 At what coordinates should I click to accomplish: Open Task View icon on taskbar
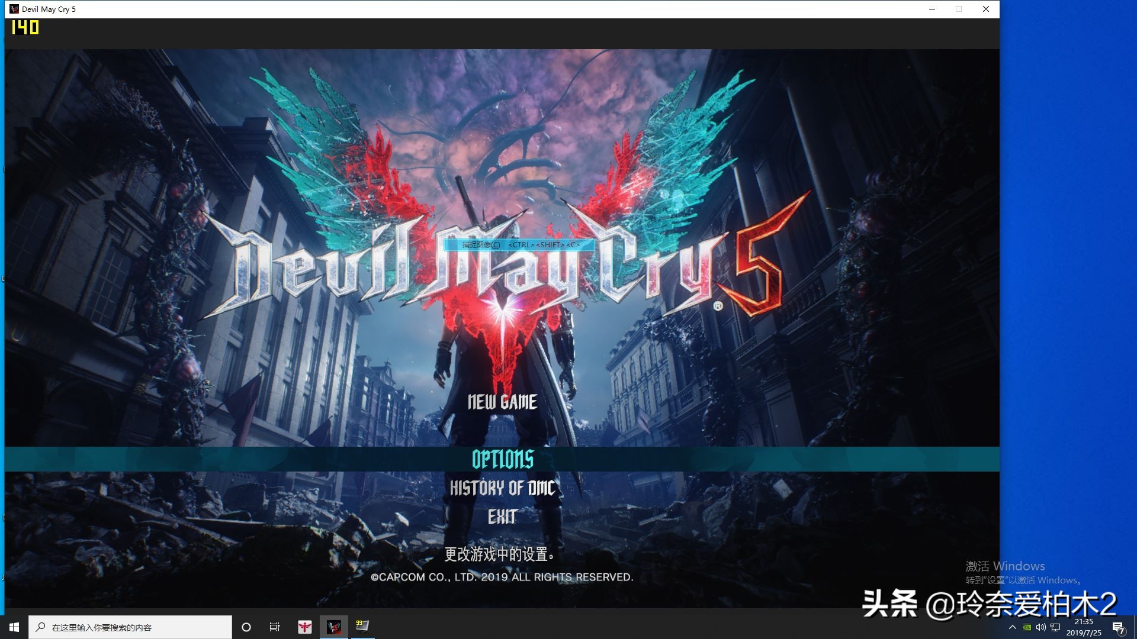[x=275, y=627]
